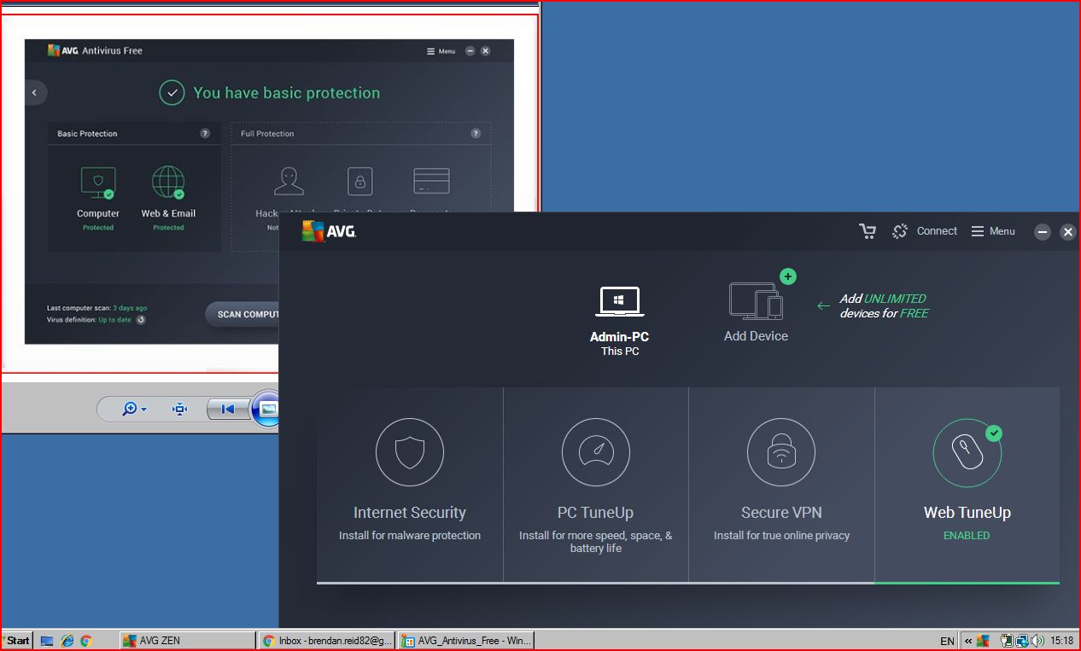Switch to AVG ZEN taskbar button
The image size is (1081, 651).
(186, 641)
